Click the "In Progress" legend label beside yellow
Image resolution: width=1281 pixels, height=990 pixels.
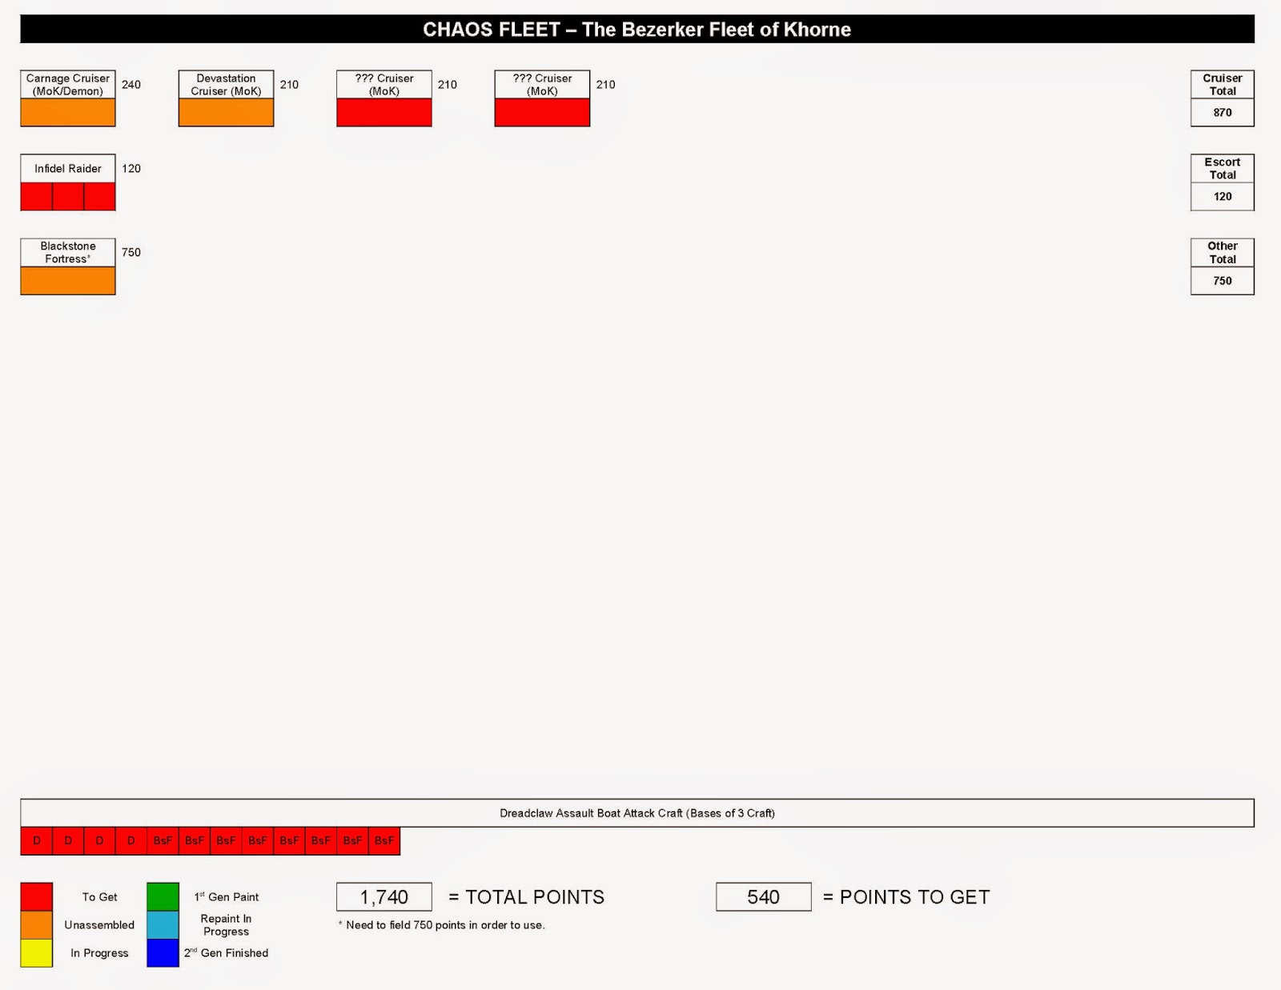tap(99, 953)
